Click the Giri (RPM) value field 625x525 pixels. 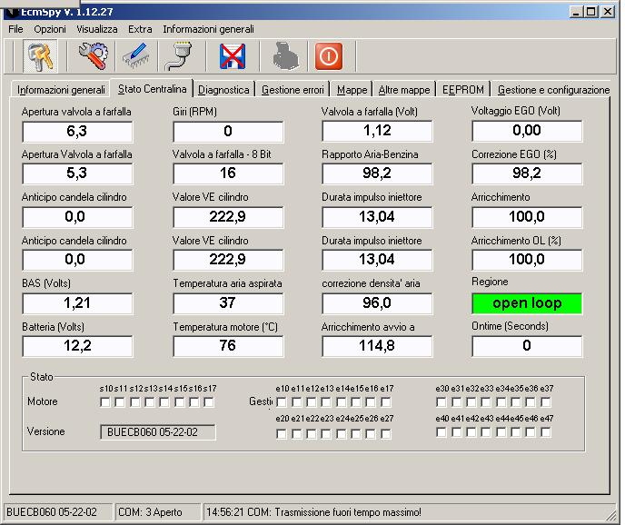pos(228,131)
